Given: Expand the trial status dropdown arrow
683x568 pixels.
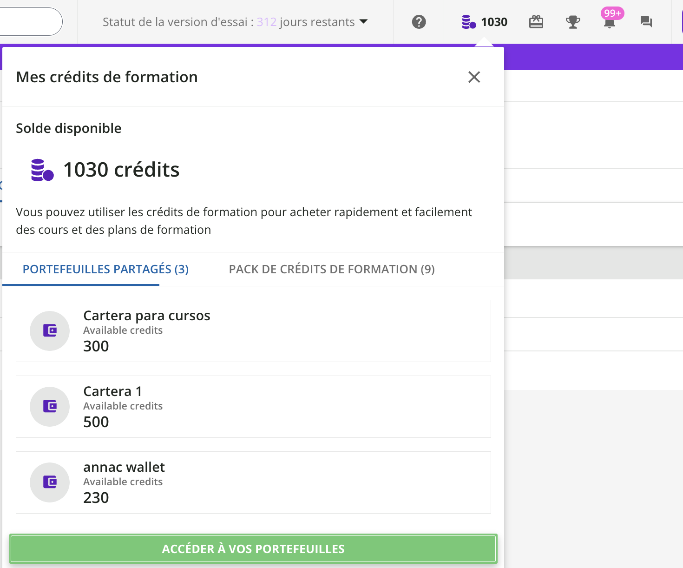Looking at the screenshot, I should pos(364,21).
